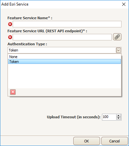Click the red error icon beside Feature Service URL
The height and width of the screenshot is (146, 129).
coord(10,37)
